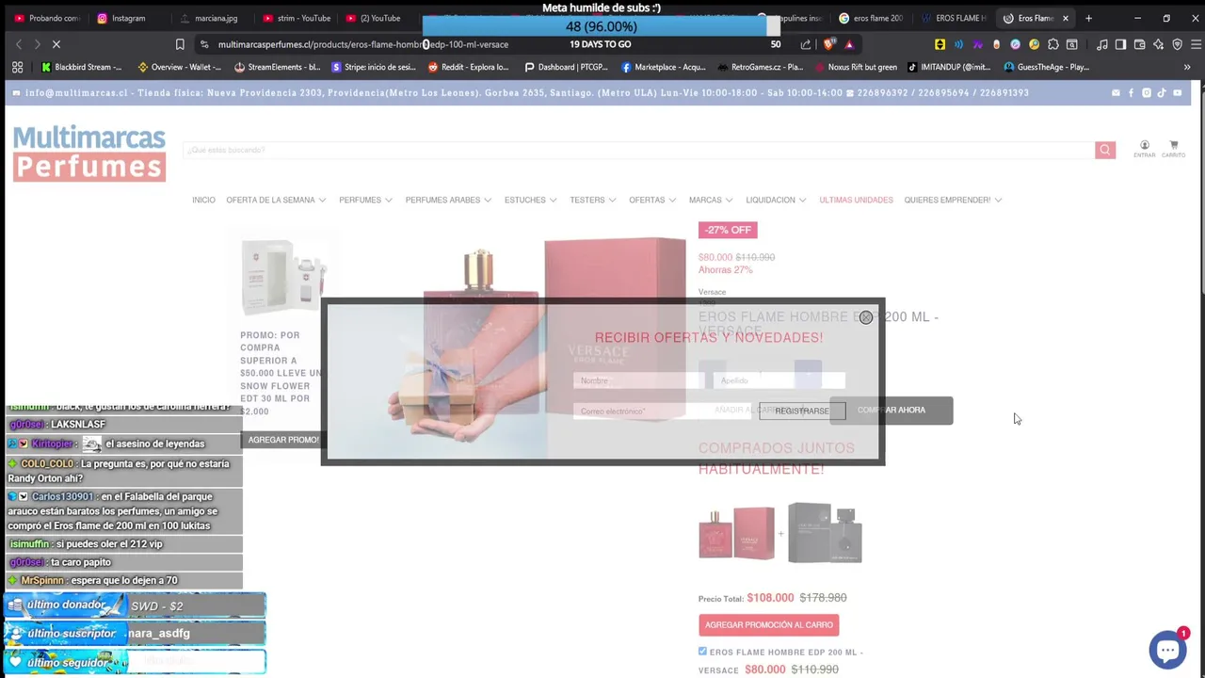Open the GuessTheAge bookmark
The width and height of the screenshot is (1205, 678).
[x=1047, y=67]
